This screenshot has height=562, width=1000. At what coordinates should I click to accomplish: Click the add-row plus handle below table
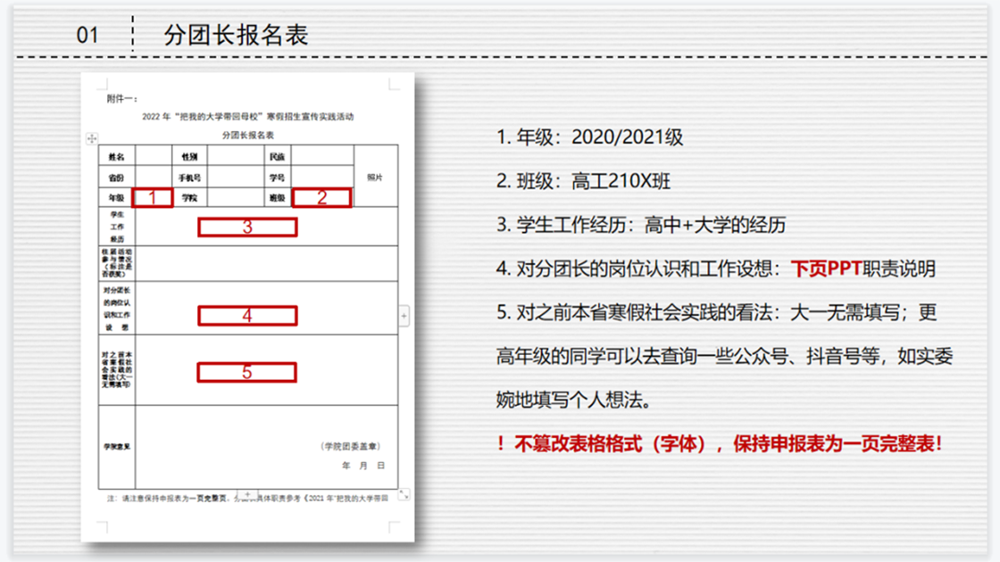click(x=247, y=494)
